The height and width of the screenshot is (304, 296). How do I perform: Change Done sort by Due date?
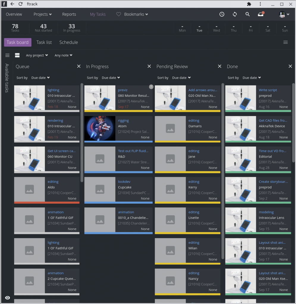pos(252,77)
